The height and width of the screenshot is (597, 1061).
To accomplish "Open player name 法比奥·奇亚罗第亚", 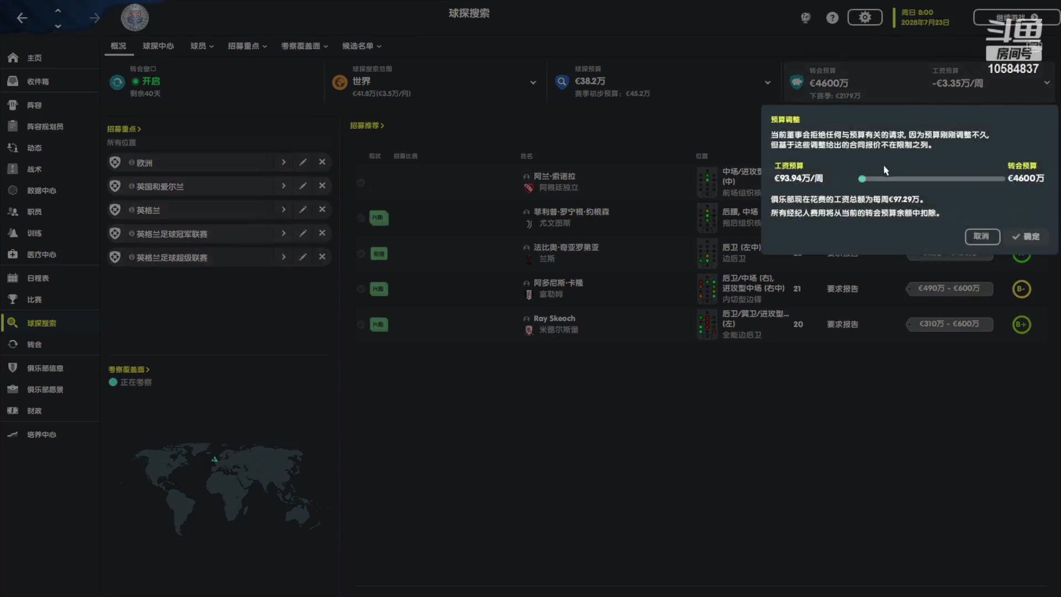I will [566, 247].
